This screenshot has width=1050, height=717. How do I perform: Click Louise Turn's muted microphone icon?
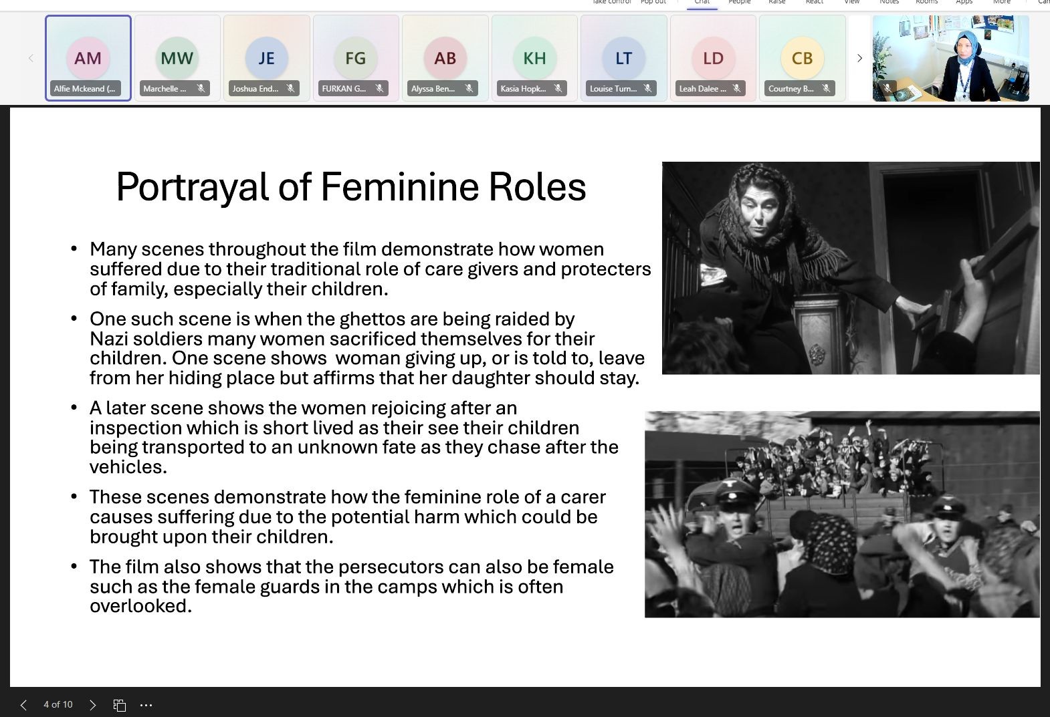(x=647, y=88)
